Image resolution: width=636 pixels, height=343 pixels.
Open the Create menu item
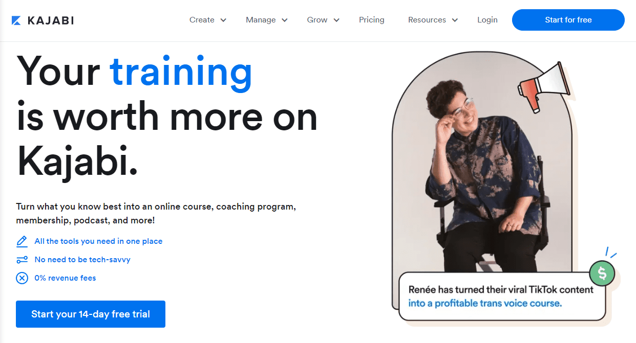(202, 20)
